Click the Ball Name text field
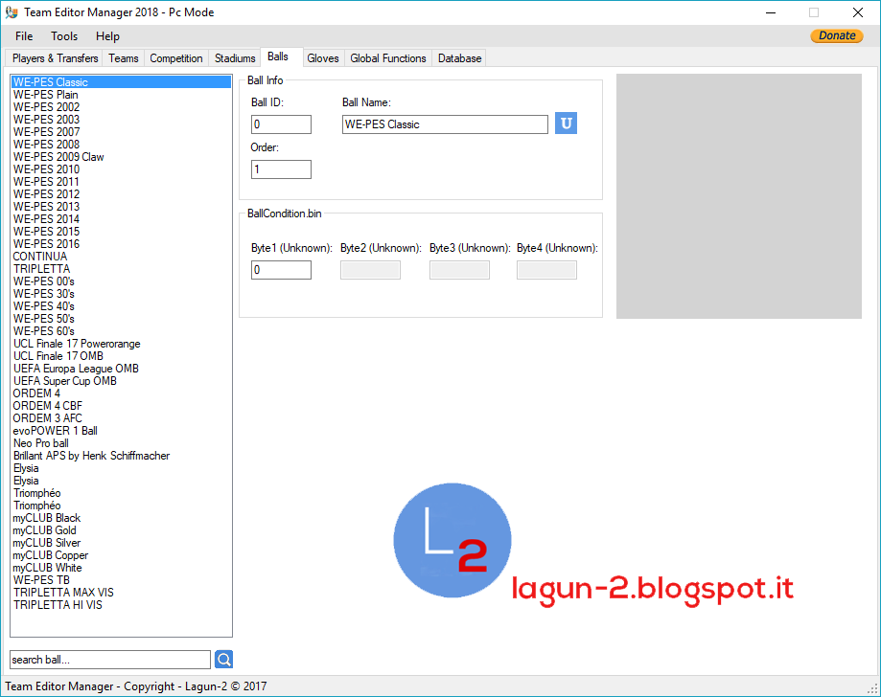 pos(445,124)
